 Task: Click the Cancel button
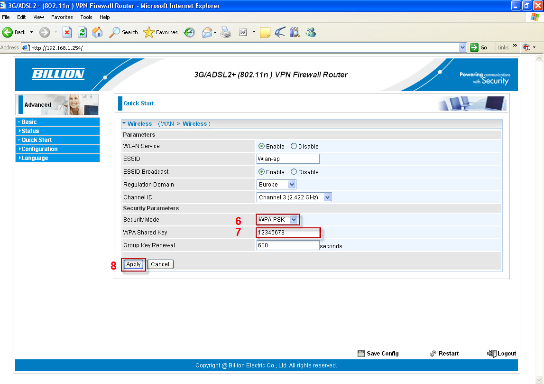[x=160, y=264]
